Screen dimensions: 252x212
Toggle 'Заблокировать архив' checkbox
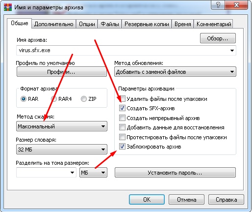coord(122,147)
